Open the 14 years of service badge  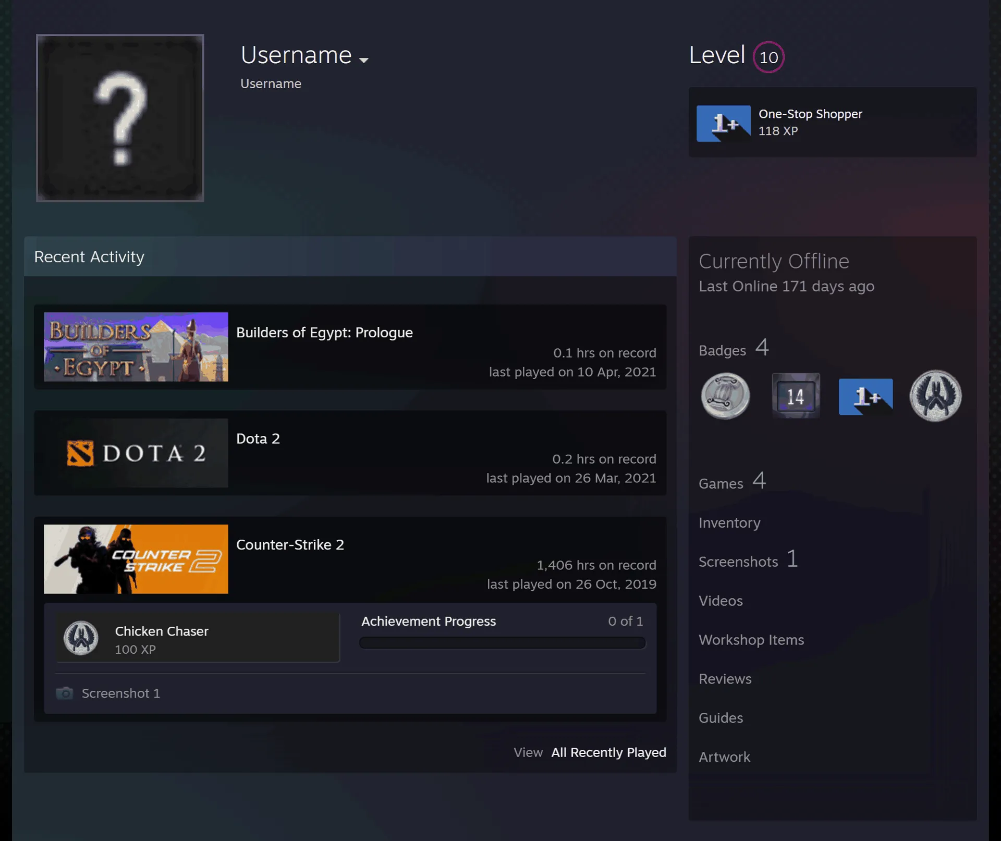pyautogui.click(x=796, y=396)
